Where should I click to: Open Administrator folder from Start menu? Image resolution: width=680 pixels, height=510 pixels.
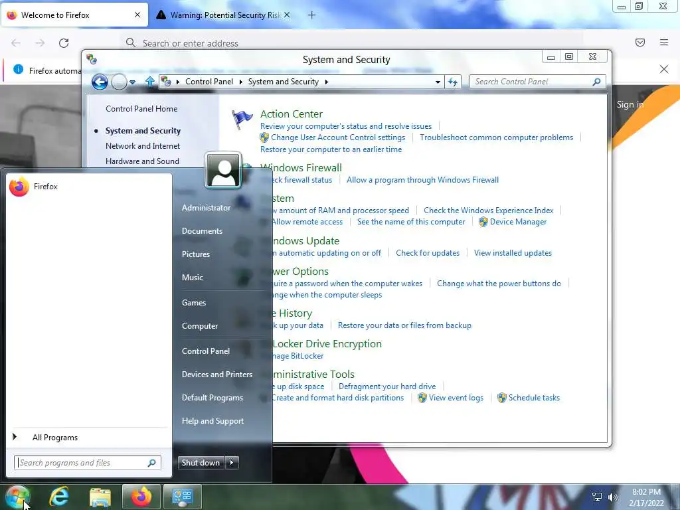[206, 208]
